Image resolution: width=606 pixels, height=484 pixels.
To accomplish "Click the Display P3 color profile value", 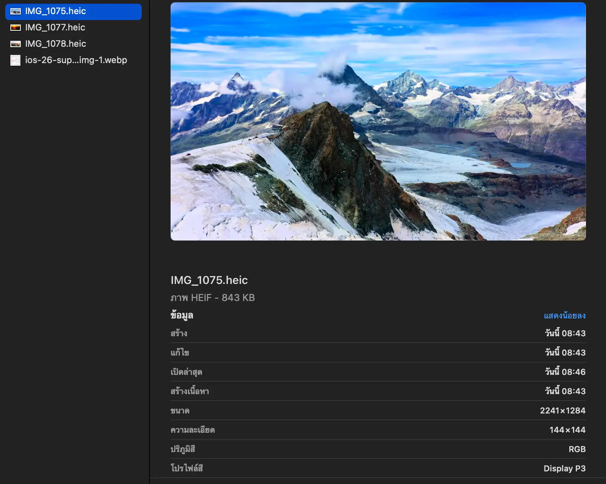I will 564,468.
